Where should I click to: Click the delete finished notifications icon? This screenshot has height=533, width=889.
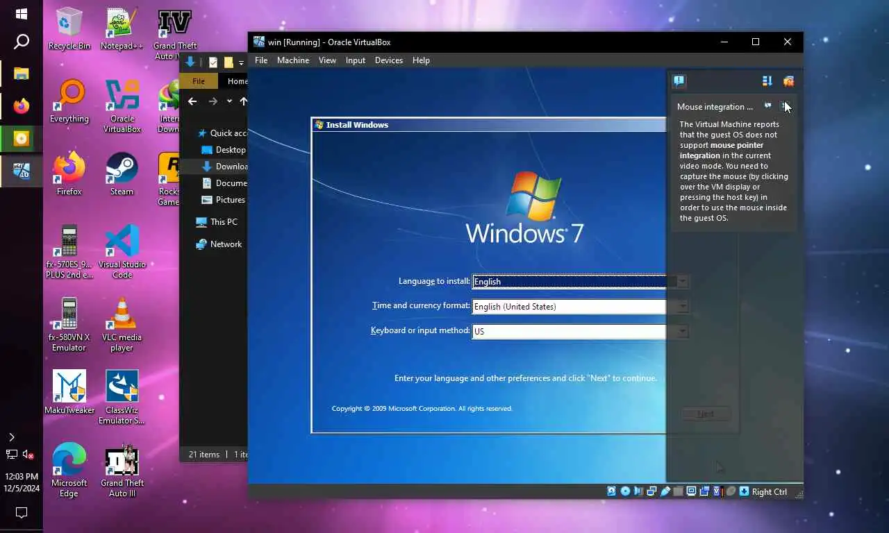(788, 81)
